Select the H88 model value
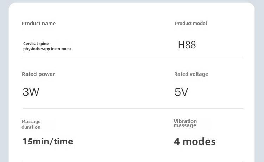264x162 pixels. coord(187,45)
